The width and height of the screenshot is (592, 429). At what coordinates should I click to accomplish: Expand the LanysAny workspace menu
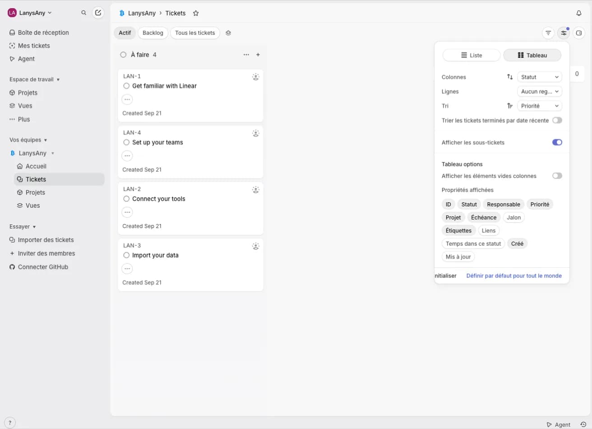click(30, 13)
